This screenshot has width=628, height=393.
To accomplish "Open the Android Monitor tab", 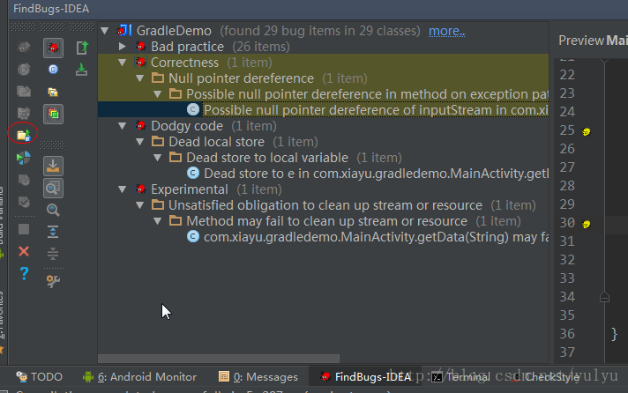I will (x=139, y=376).
